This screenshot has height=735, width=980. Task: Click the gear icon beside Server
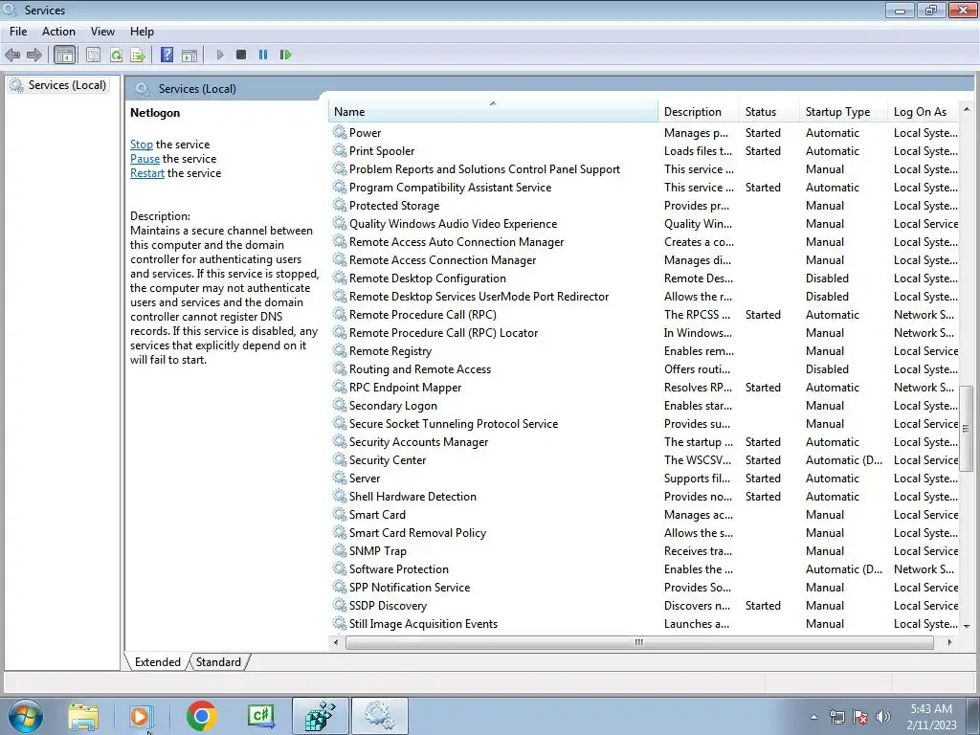tap(340, 479)
